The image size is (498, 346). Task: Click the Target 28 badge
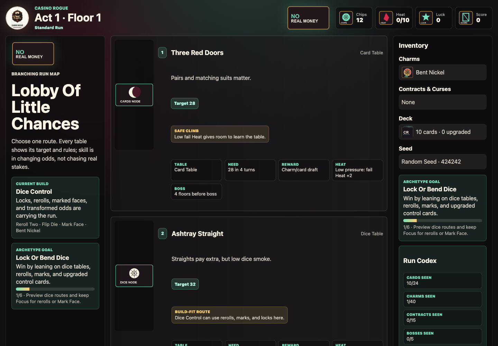[185, 103]
